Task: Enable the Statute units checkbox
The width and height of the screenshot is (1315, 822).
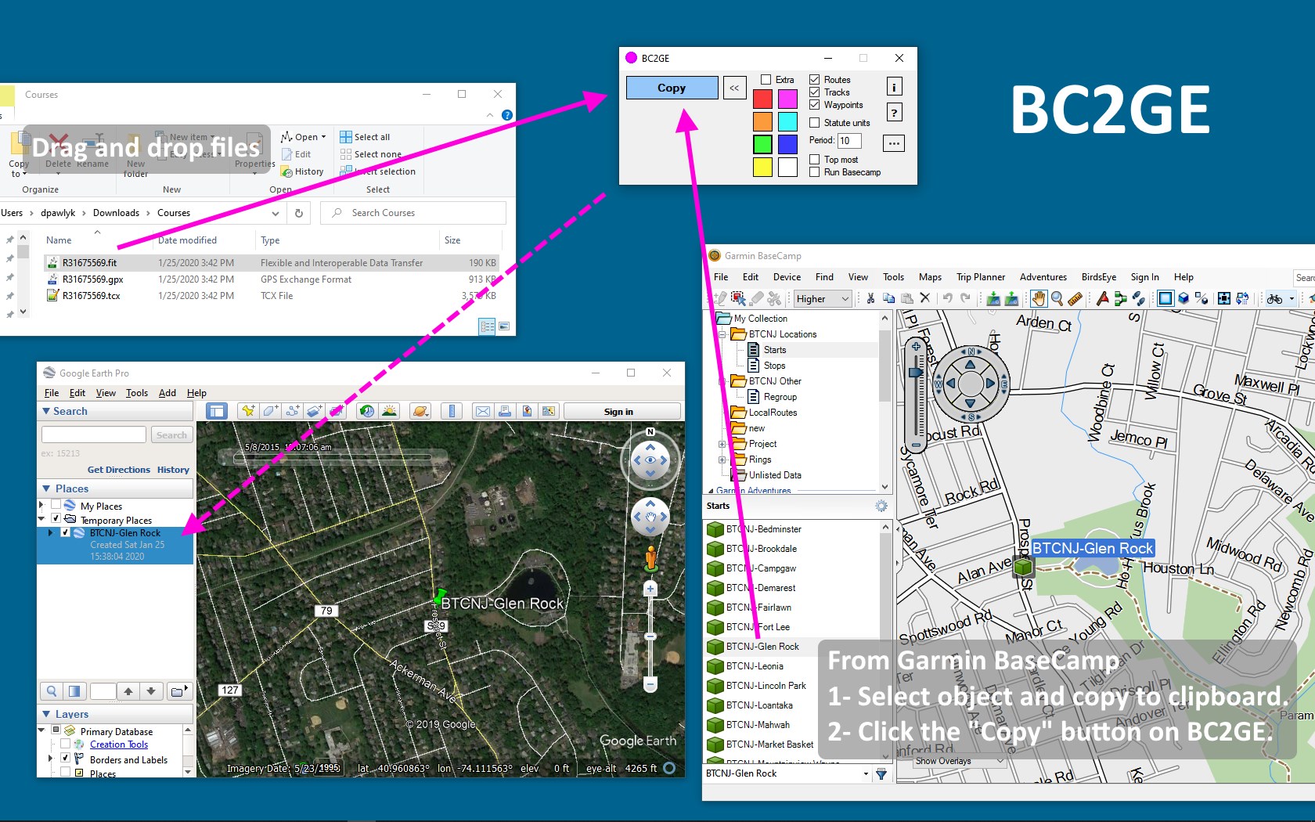Action: (814, 123)
